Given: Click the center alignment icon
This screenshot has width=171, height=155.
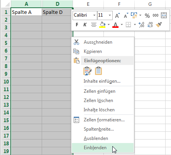Looking at the screenshot, I should pos(94,25).
